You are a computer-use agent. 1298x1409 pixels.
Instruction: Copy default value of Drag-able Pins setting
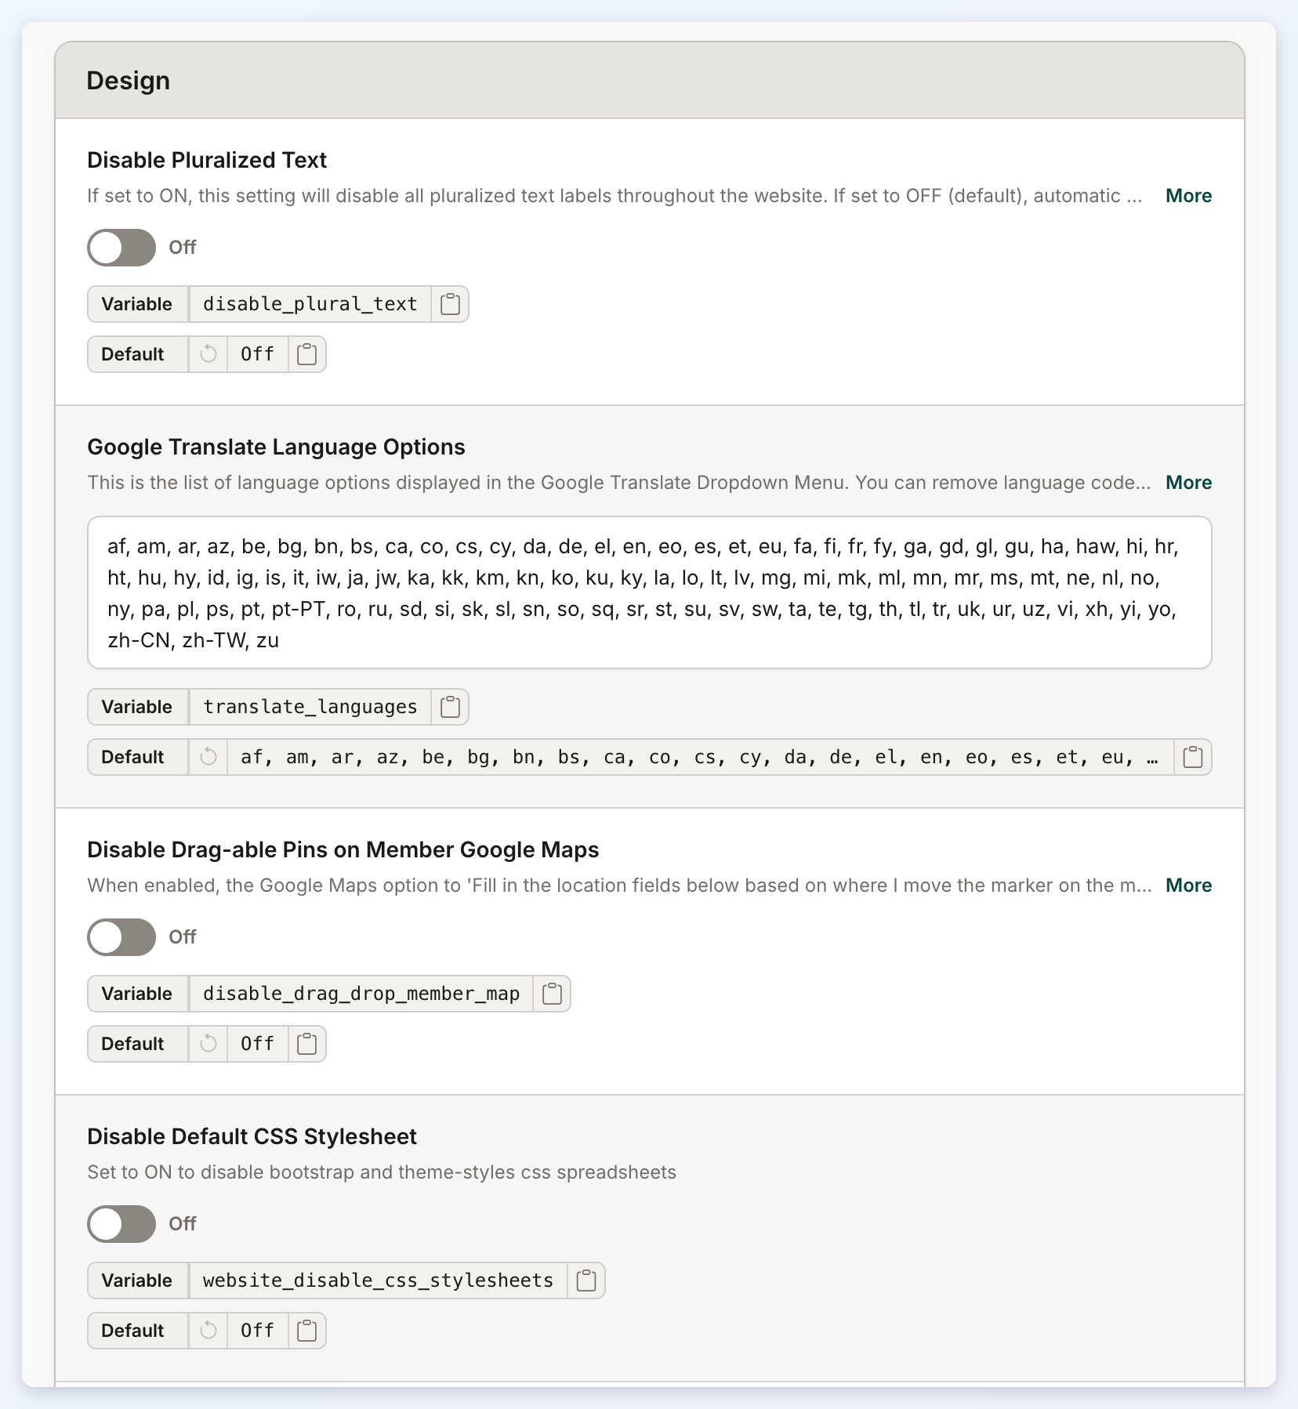click(x=307, y=1044)
